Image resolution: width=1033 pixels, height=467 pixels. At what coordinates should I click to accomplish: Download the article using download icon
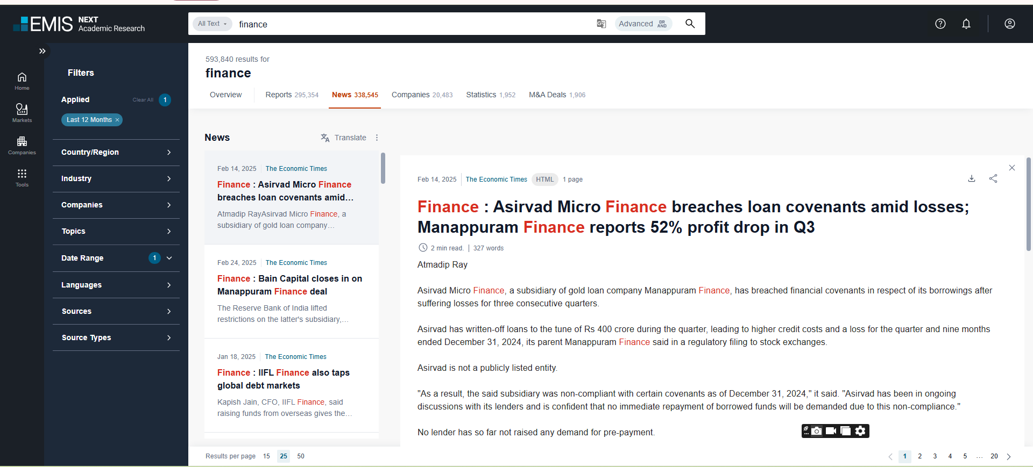tap(972, 179)
